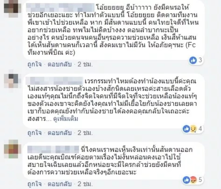Click the sad reaction emoji on second comment
221x189 pixels.
pos(193,129)
